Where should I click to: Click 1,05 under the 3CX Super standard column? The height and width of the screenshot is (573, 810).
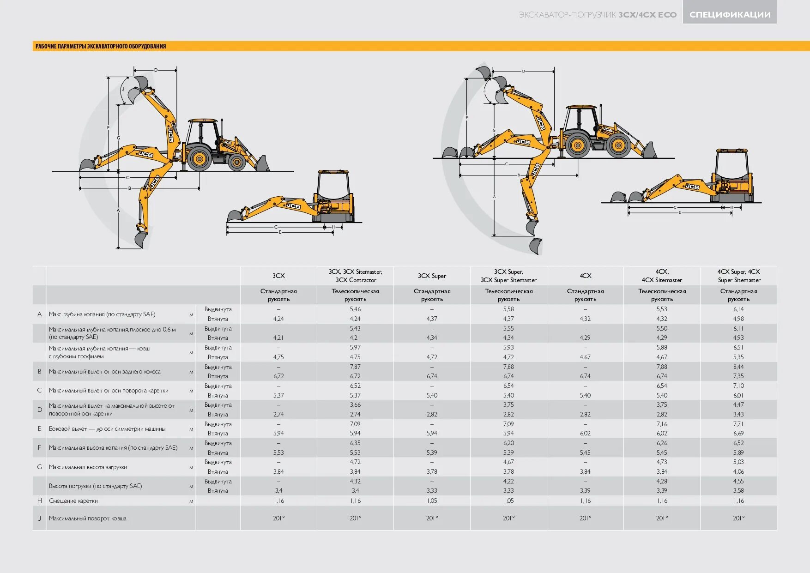click(432, 501)
